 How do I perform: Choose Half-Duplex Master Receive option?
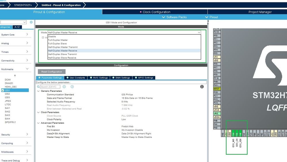tap(124, 51)
